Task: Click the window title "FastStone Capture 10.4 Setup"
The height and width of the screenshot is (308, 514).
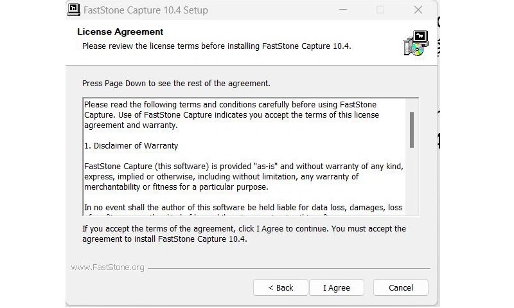Action: (146, 10)
